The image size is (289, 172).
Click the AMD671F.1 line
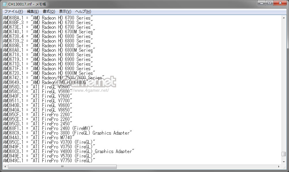tap(48, 68)
